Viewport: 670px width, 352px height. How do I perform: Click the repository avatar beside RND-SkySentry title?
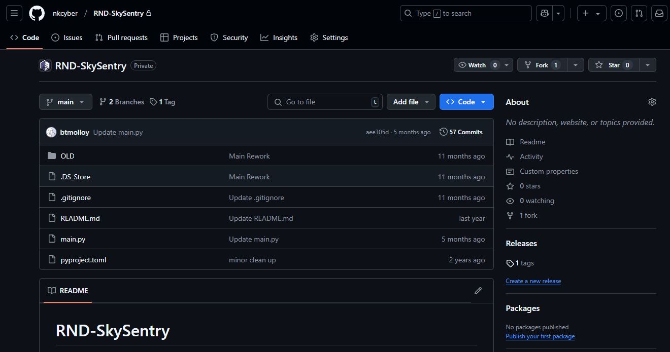(45, 65)
